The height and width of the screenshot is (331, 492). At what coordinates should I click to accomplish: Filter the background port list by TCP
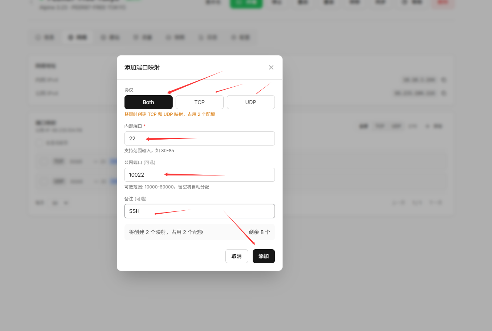point(379,126)
